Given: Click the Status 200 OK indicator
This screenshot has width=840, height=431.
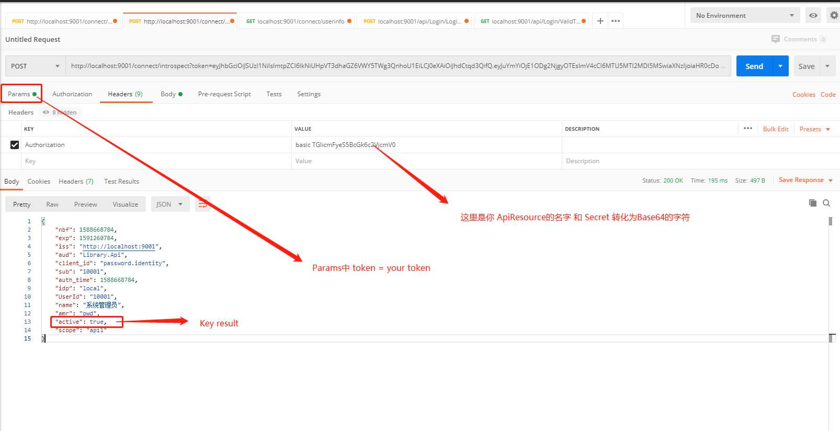Looking at the screenshot, I should [x=663, y=180].
